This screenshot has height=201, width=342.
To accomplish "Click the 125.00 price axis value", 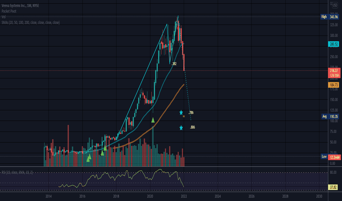I will pyautogui.click(x=334, y=110).
